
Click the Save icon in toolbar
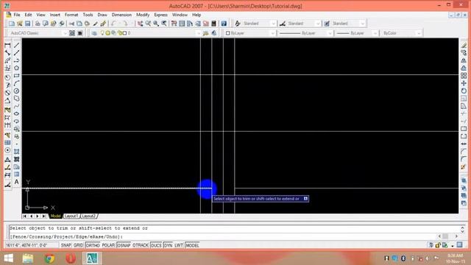pyautogui.click(x=27, y=24)
